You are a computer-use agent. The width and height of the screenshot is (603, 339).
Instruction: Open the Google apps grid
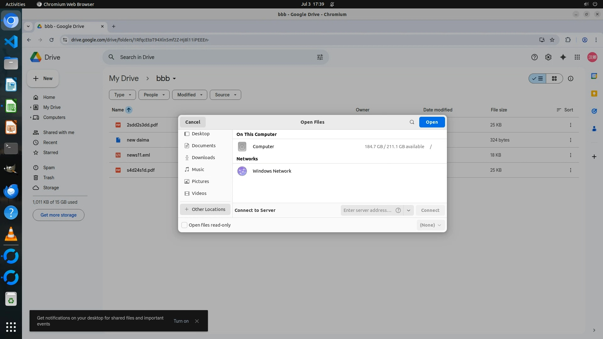point(577,57)
